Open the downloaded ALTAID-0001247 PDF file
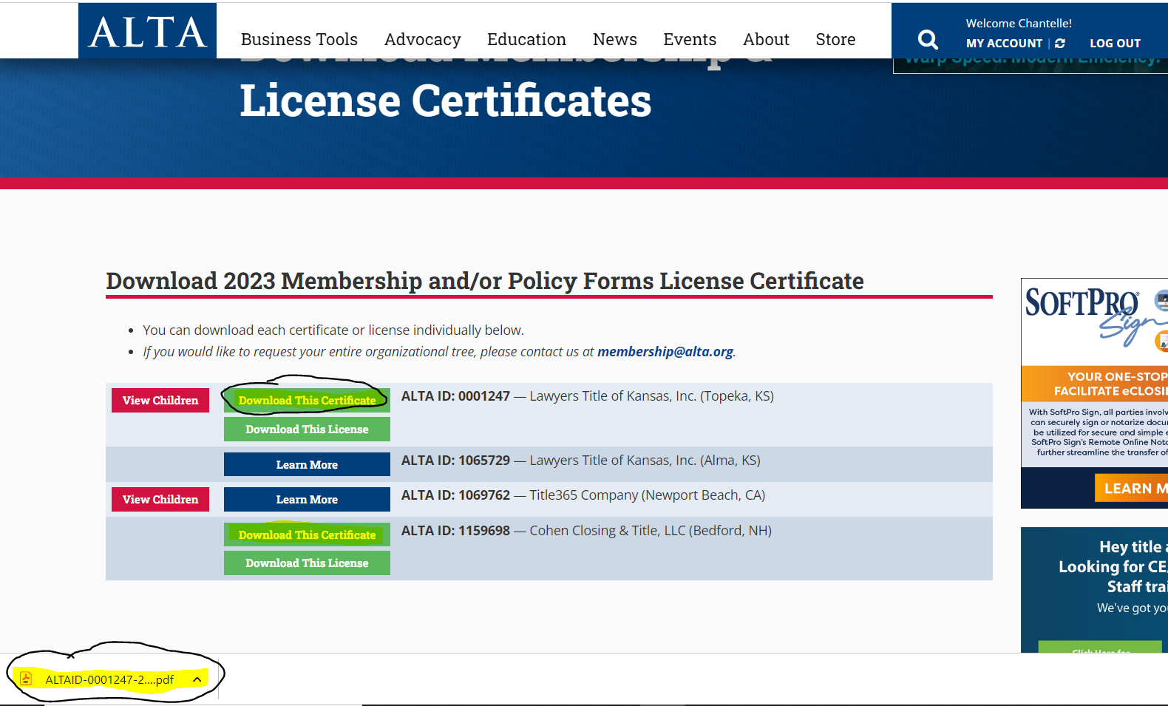 tap(109, 679)
